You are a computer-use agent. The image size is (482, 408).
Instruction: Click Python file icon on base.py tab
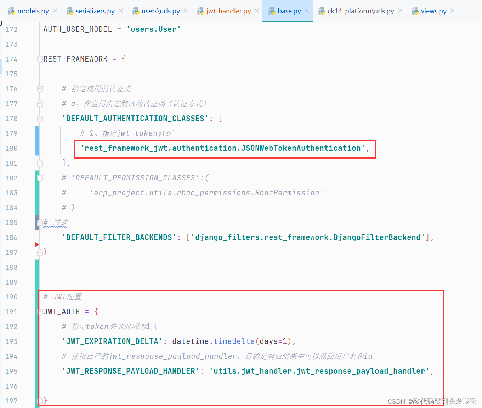tap(272, 11)
